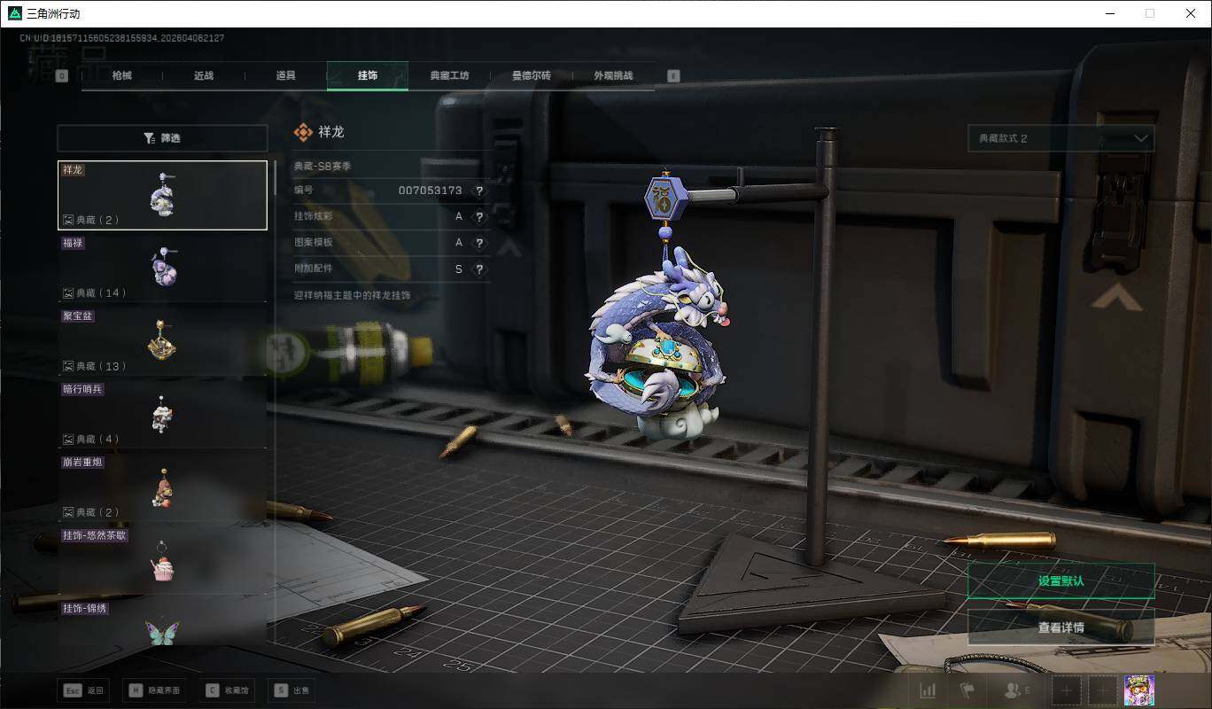
Task: Open the statistics bar chart icon
Action: (928, 690)
